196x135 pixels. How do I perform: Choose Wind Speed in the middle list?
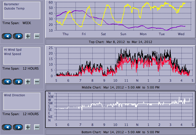click(x=13, y=54)
